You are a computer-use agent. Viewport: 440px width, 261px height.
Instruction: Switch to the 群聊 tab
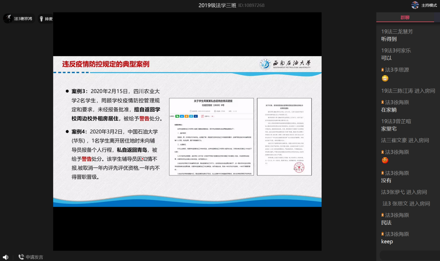pos(405,17)
